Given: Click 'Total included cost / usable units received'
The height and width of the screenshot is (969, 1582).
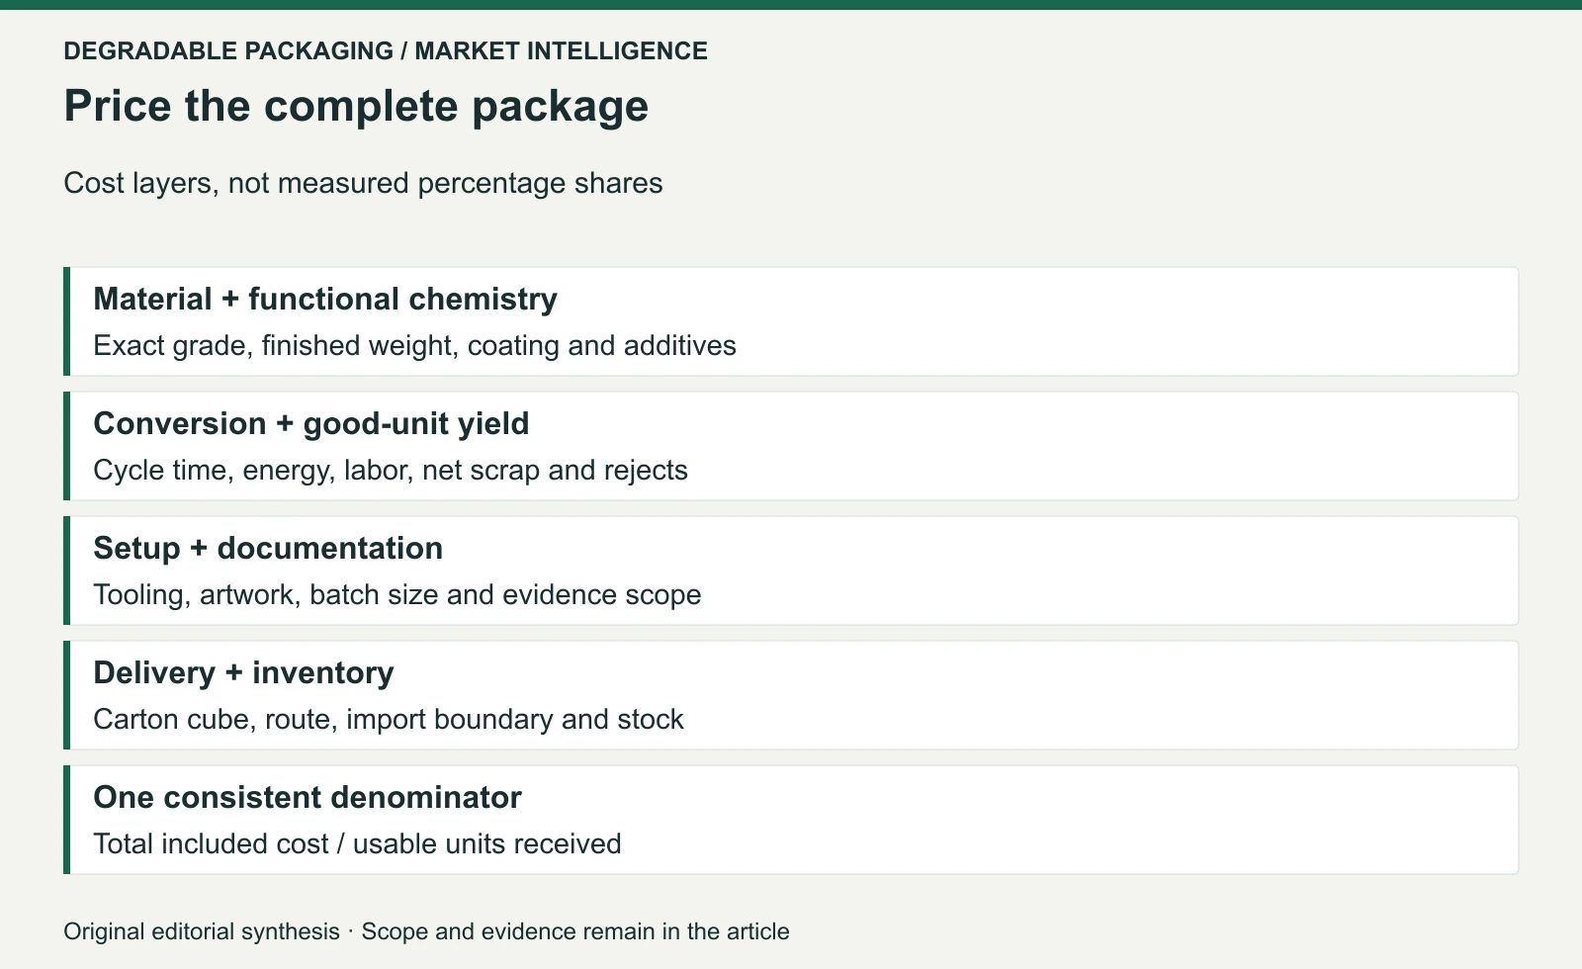Looking at the screenshot, I should (357, 843).
